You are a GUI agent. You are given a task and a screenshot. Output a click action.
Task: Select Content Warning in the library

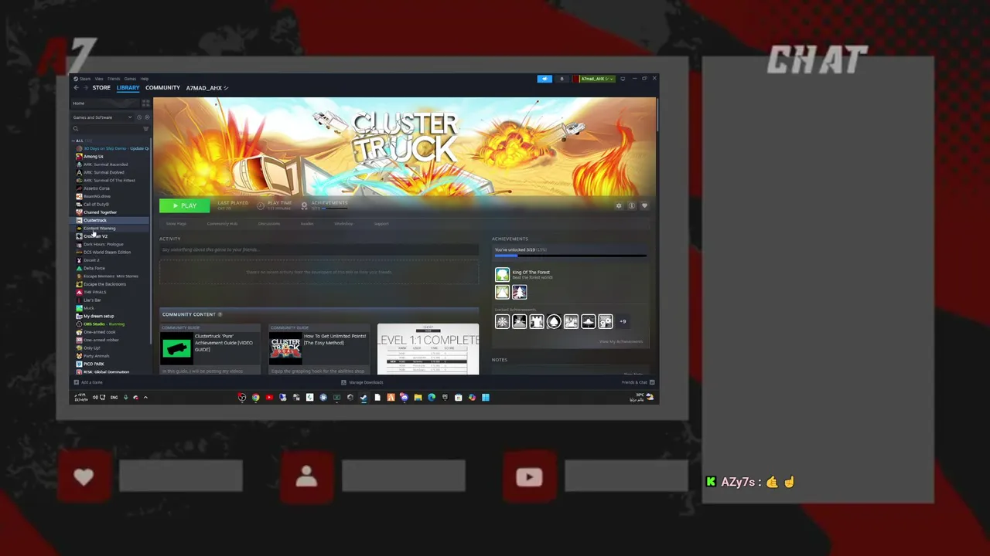(99, 229)
